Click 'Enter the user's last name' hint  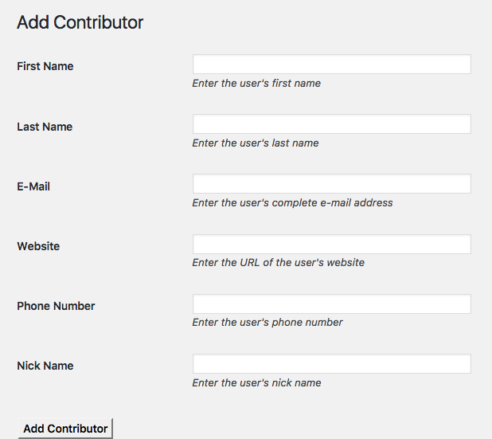click(x=256, y=143)
